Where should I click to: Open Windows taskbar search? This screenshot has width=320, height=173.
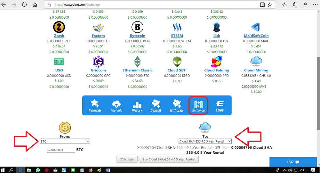coord(12,170)
